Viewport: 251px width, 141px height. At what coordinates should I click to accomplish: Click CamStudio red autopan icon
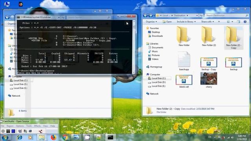40,131
